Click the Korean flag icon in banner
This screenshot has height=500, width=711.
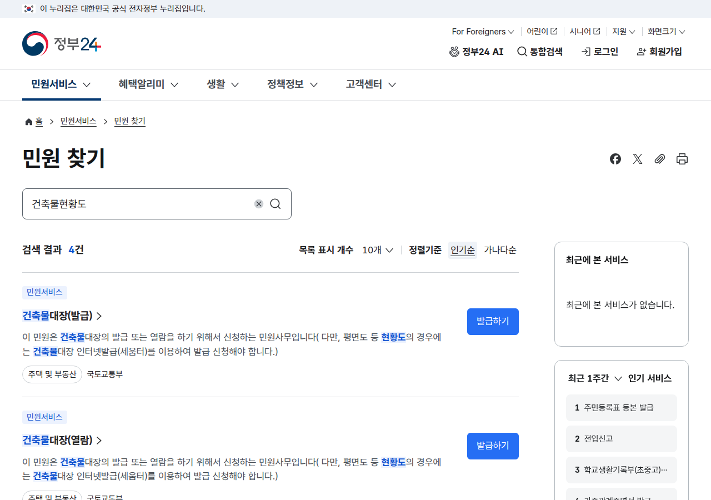click(x=29, y=9)
